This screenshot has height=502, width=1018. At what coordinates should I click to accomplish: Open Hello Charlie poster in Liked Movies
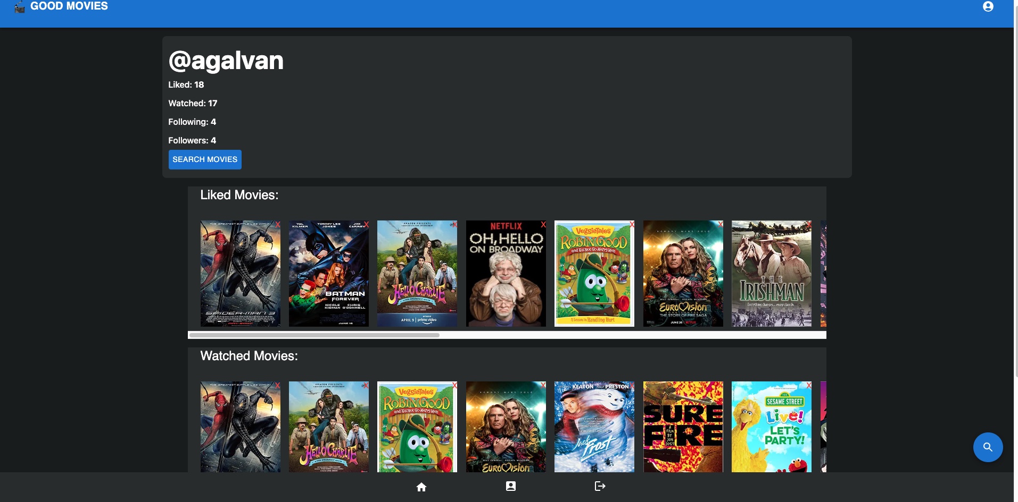[x=417, y=274]
